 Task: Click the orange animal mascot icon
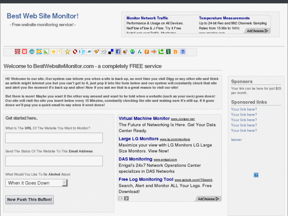click(x=125, y=52)
